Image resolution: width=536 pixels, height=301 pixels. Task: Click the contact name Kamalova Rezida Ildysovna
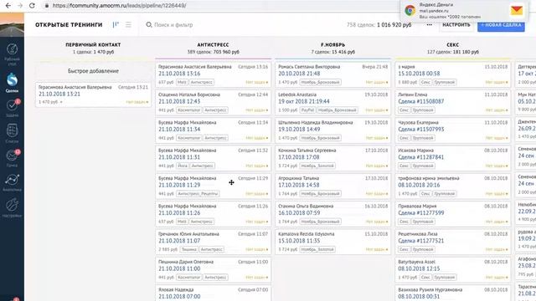306,234
